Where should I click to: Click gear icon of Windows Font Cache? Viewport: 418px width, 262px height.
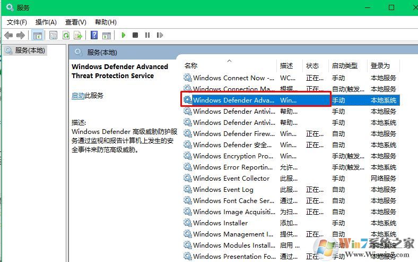click(x=188, y=200)
